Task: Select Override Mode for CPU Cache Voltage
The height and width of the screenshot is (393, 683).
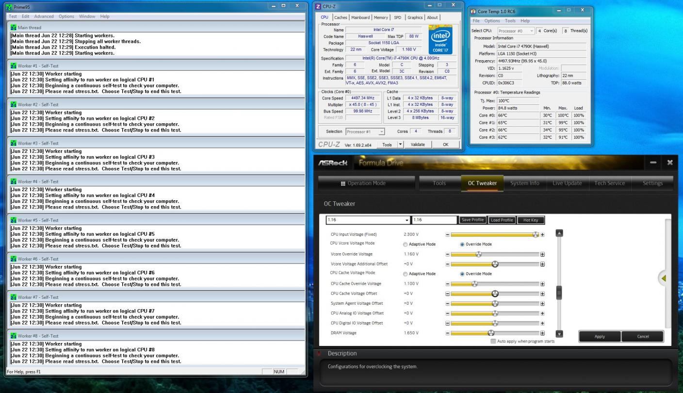Action: point(462,274)
